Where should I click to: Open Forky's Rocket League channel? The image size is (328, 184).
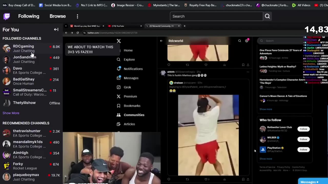point(31,166)
